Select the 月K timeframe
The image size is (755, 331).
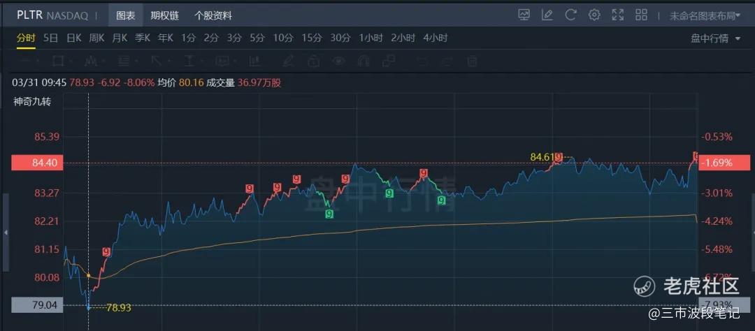click(120, 38)
